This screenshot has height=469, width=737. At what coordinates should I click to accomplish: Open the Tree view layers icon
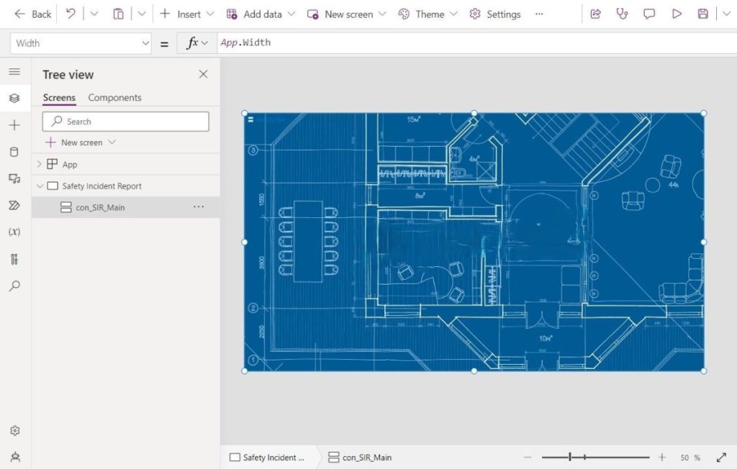pyautogui.click(x=14, y=99)
